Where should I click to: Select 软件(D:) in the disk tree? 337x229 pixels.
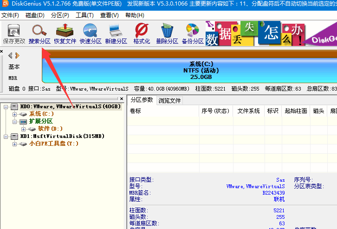coord(50,129)
